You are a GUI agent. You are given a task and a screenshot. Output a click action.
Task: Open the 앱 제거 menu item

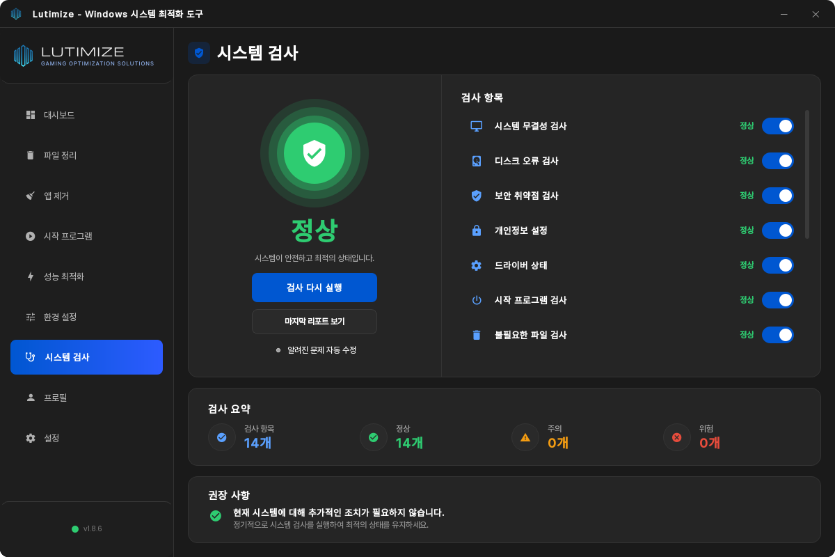click(86, 196)
